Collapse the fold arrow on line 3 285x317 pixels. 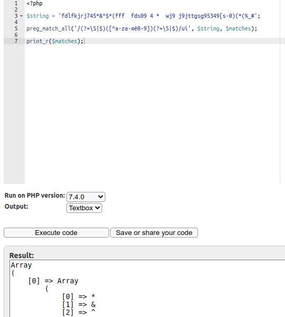pyautogui.click(x=22, y=16)
